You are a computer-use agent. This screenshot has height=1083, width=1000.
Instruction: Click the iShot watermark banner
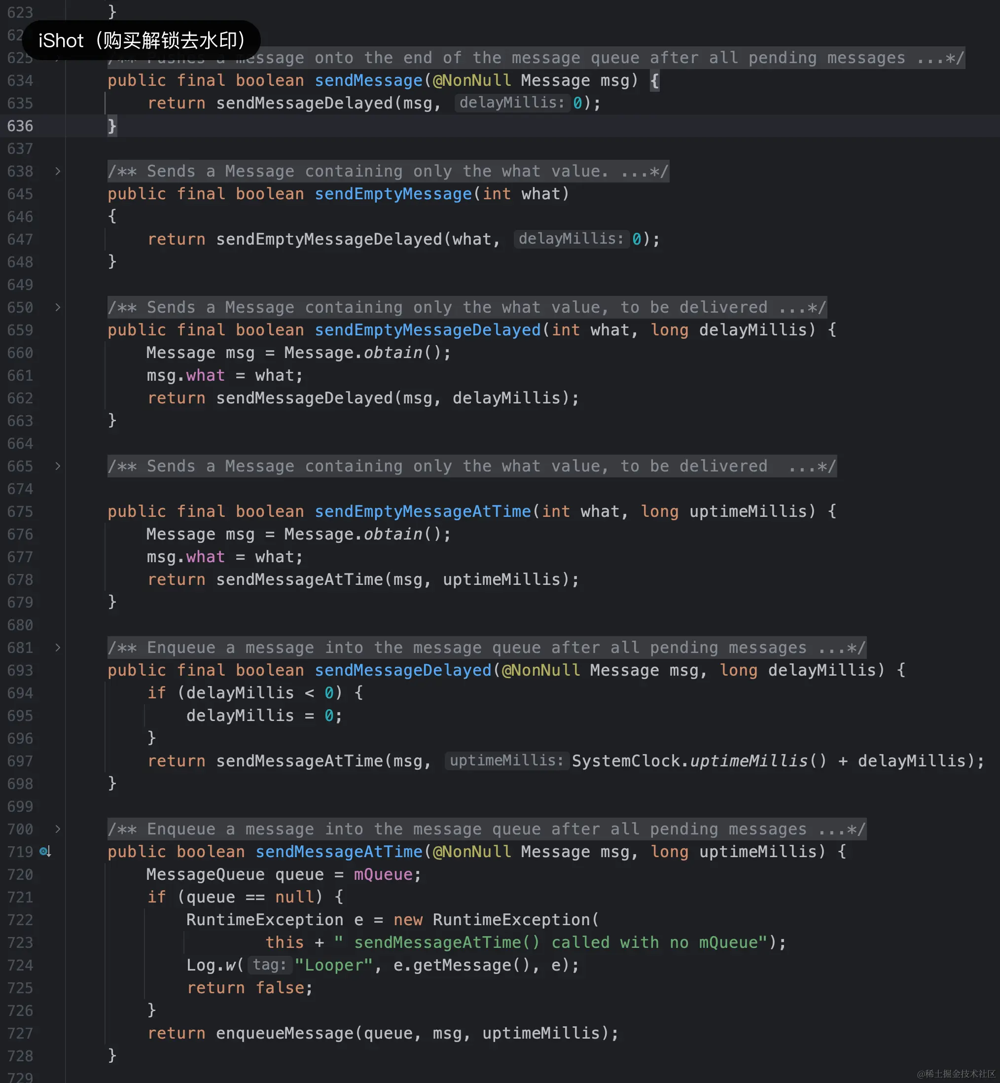click(x=142, y=40)
